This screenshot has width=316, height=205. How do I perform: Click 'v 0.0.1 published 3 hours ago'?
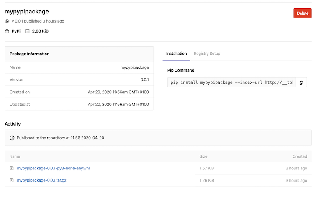pyautogui.click(x=38, y=21)
